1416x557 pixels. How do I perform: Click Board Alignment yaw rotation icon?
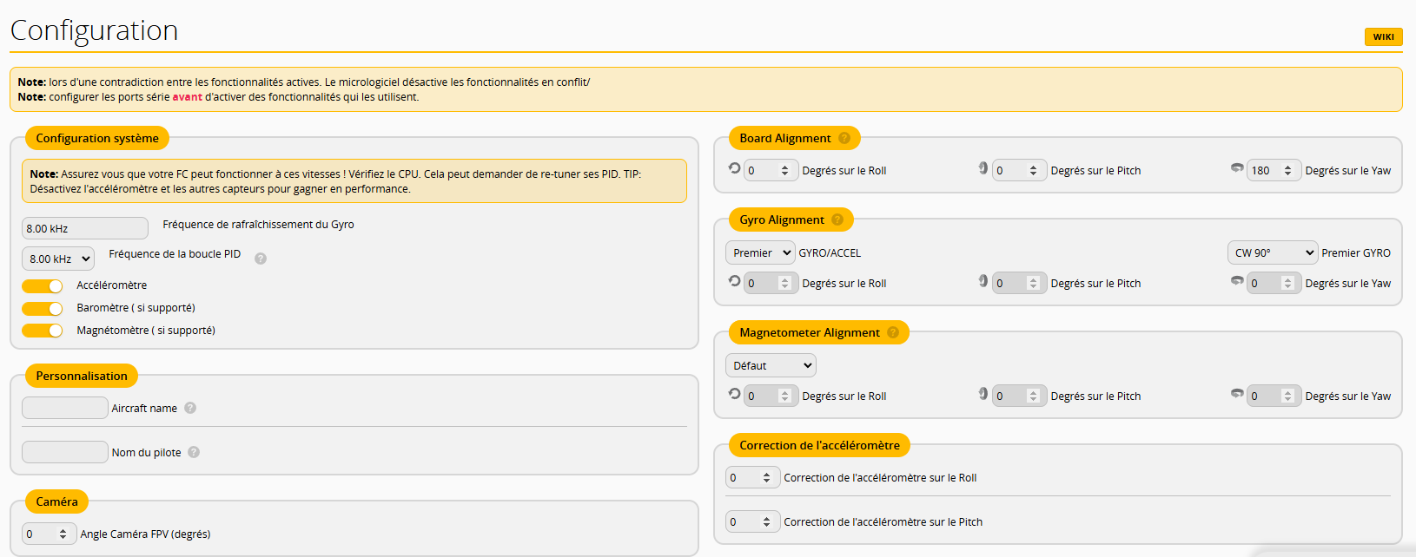coord(1237,168)
